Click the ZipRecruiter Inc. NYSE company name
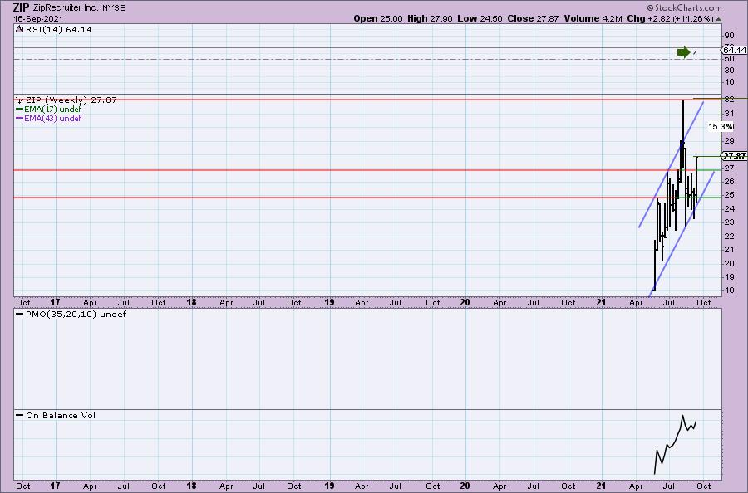This screenshot has height=493, width=748. [x=79, y=8]
